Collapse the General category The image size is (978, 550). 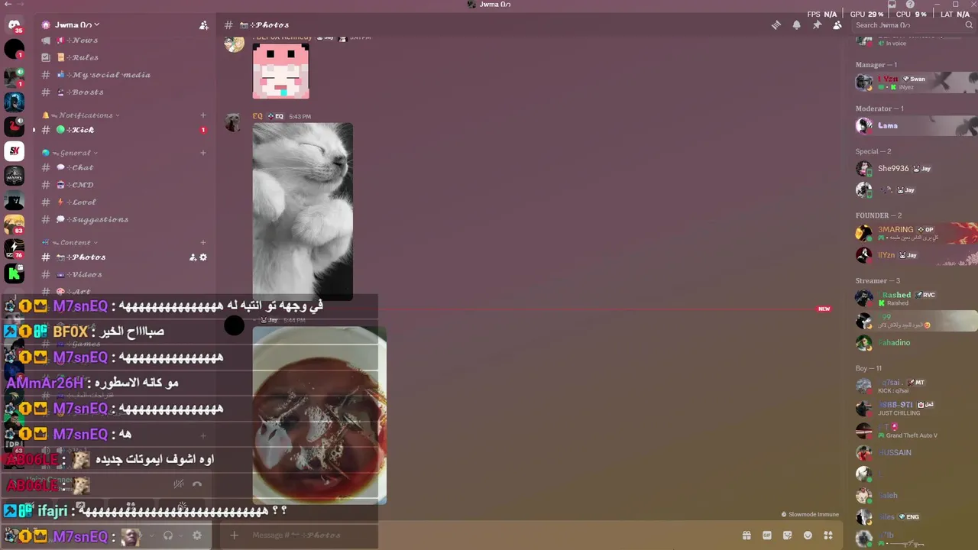coord(70,153)
